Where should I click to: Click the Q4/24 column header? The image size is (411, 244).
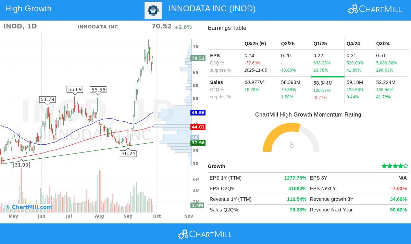(x=353, y=44)
